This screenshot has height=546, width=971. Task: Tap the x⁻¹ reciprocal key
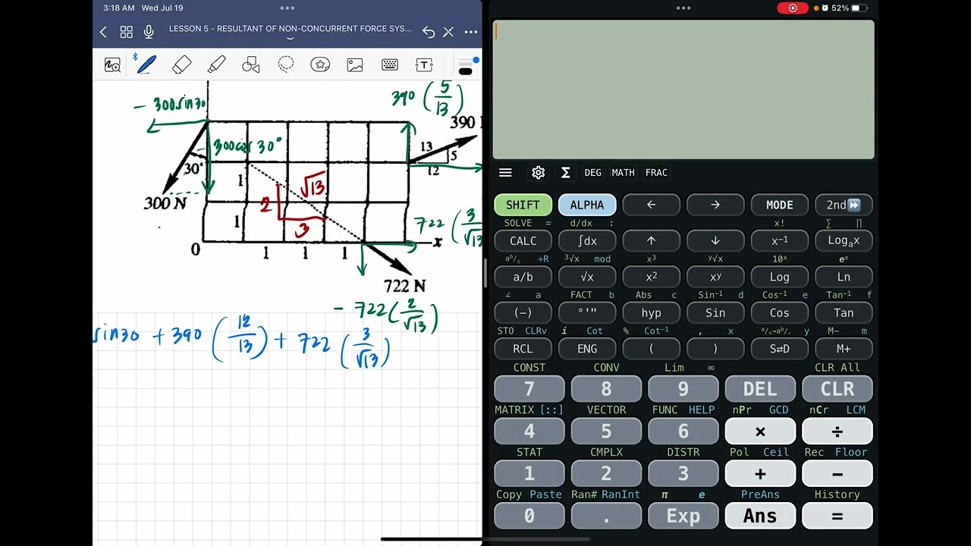779,241
